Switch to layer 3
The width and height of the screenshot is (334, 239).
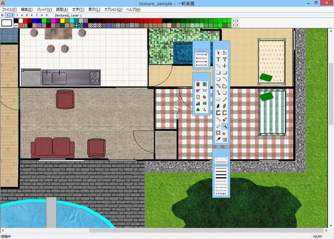click(17, 15)
